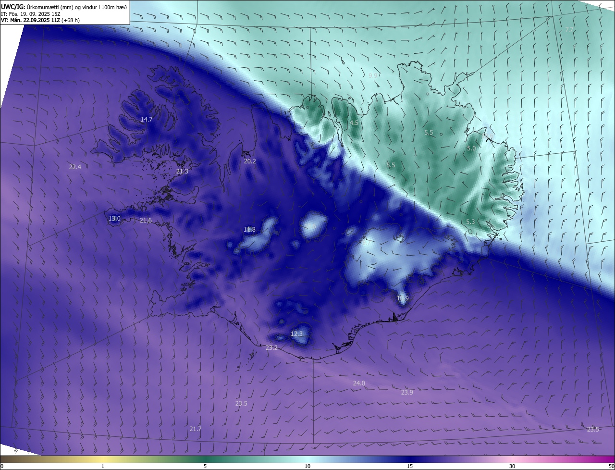Click the 10.9 value on the map
The width and height of the screenshot is (615, 470).
click(x=403, y=298)
